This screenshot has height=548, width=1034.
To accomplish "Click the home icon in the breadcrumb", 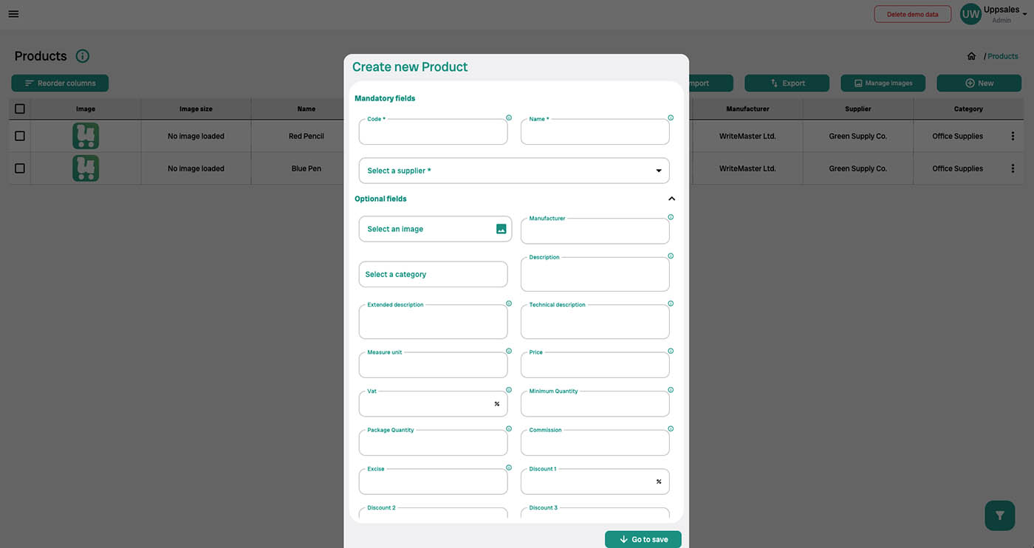I will pos(972,55).
